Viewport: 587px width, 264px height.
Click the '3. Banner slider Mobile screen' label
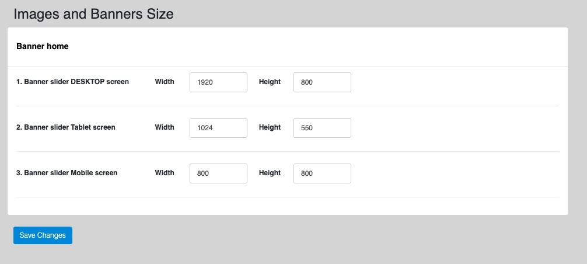point(67,173)
